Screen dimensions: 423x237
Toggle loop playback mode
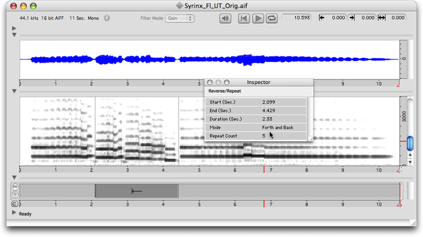[x=272, y=18]
